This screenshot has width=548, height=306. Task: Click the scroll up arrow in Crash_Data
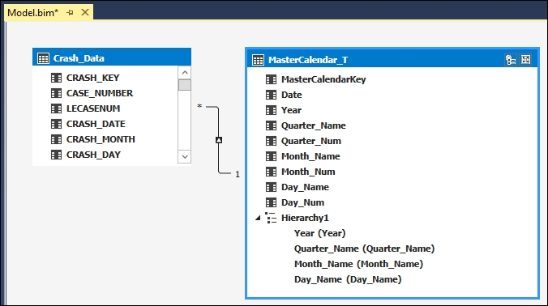pos(185,72)
